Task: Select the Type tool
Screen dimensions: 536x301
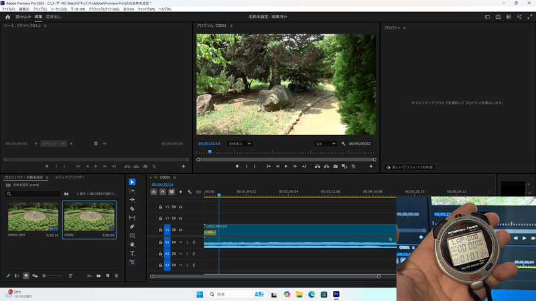Action: (132, 254)
